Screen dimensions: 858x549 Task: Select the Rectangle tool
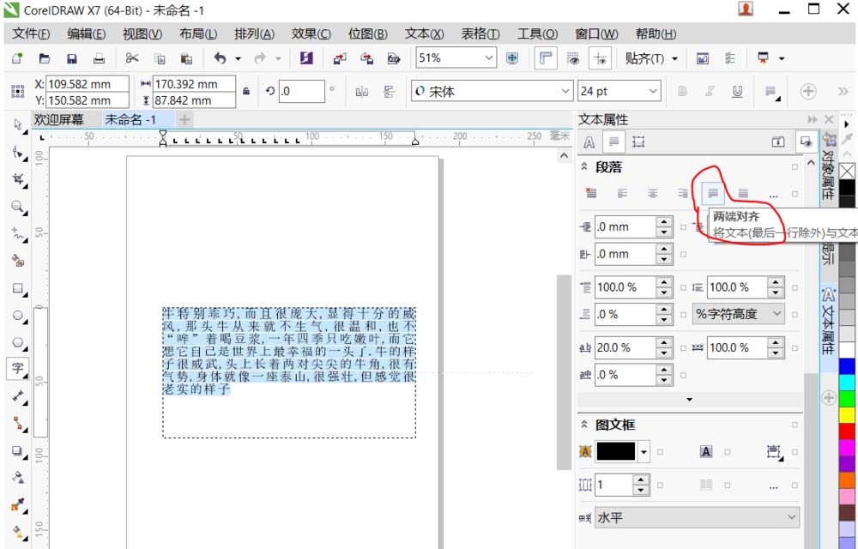18,288
